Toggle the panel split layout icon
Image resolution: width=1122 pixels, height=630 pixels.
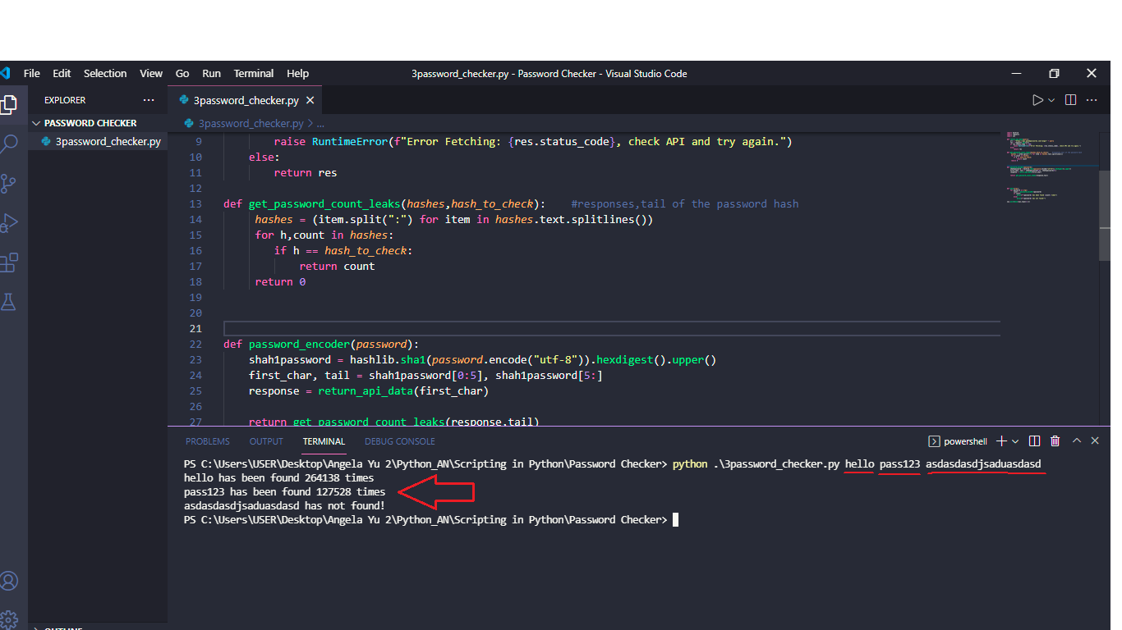[1033, 441]
